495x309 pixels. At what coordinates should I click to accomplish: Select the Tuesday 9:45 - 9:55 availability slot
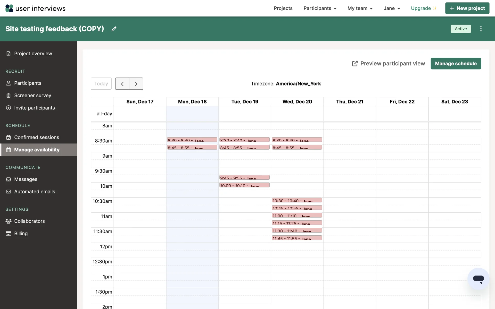pos(244,177)
